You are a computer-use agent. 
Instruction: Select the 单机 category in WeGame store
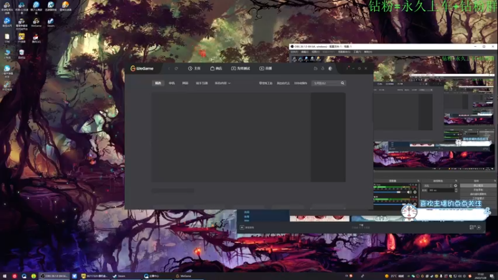[x=172, y=83]
